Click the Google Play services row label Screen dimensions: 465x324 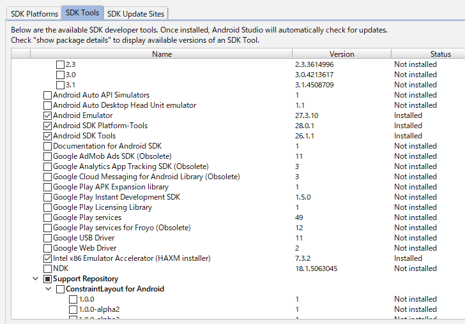pos(87,217)
